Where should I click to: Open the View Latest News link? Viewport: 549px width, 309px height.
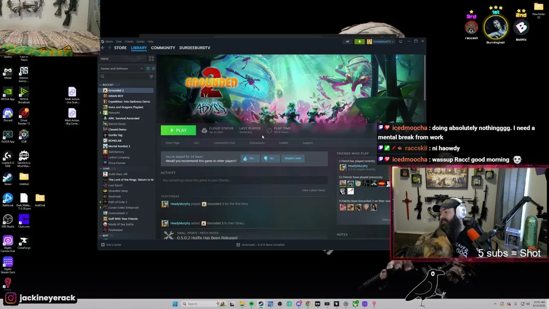click(314, 190)
